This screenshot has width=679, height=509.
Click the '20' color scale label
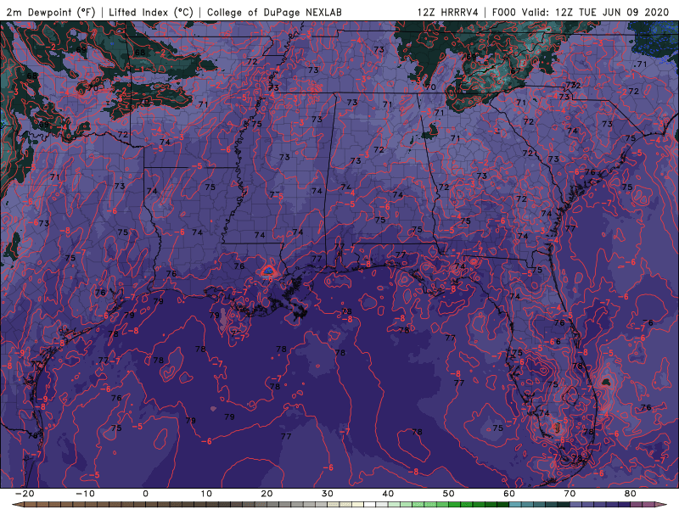(x=267, y=494)
